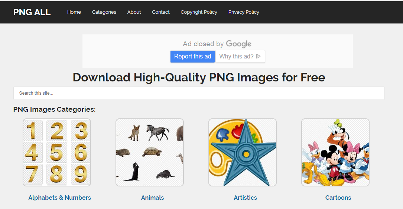Follow the Artistics text link
The image size is (403, 209).
pos(245,198)
